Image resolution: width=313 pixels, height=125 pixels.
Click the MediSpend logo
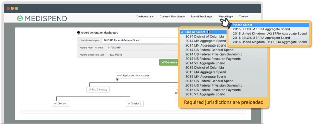(42, 18)
